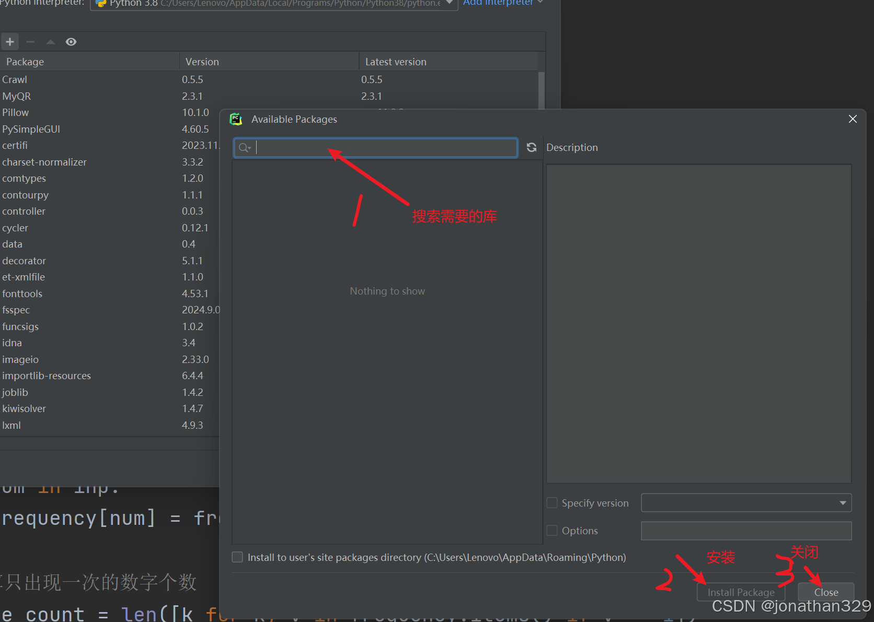Screen dimensions: 874x622
Task: Open the Specify version dropdown
Action: click(x=746, y=503)
